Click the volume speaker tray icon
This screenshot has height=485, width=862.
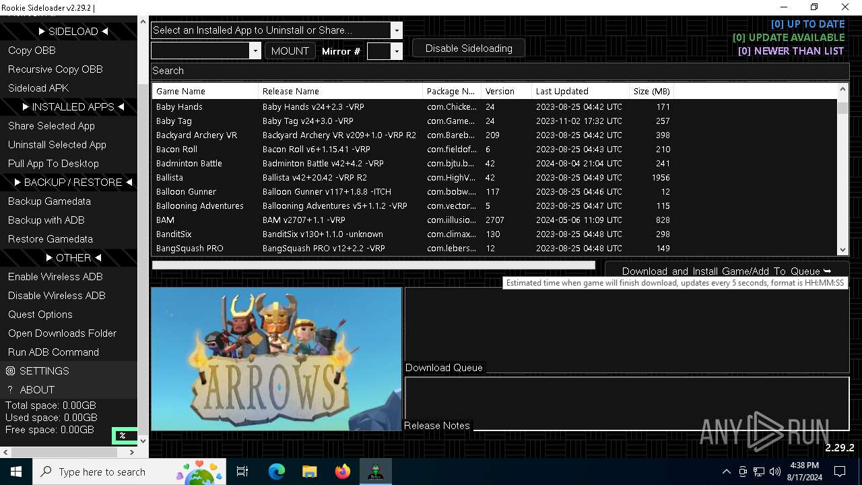click(774, 472)
